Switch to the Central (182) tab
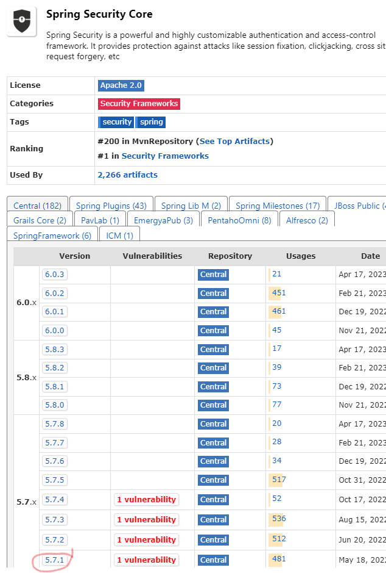This screenshot has height=573, width=386. point(38,206)
